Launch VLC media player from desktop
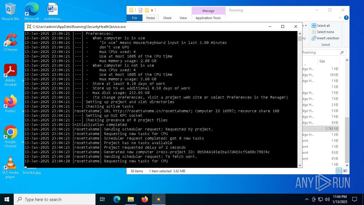364x205 pixels. point(11,167)
